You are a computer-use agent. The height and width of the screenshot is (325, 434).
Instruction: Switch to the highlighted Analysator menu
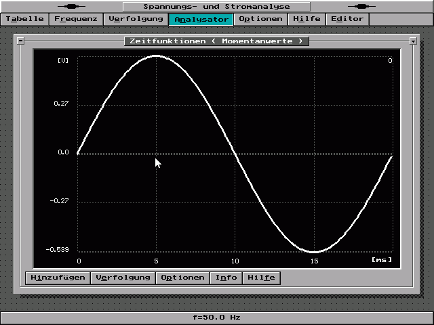pos(201,19)
